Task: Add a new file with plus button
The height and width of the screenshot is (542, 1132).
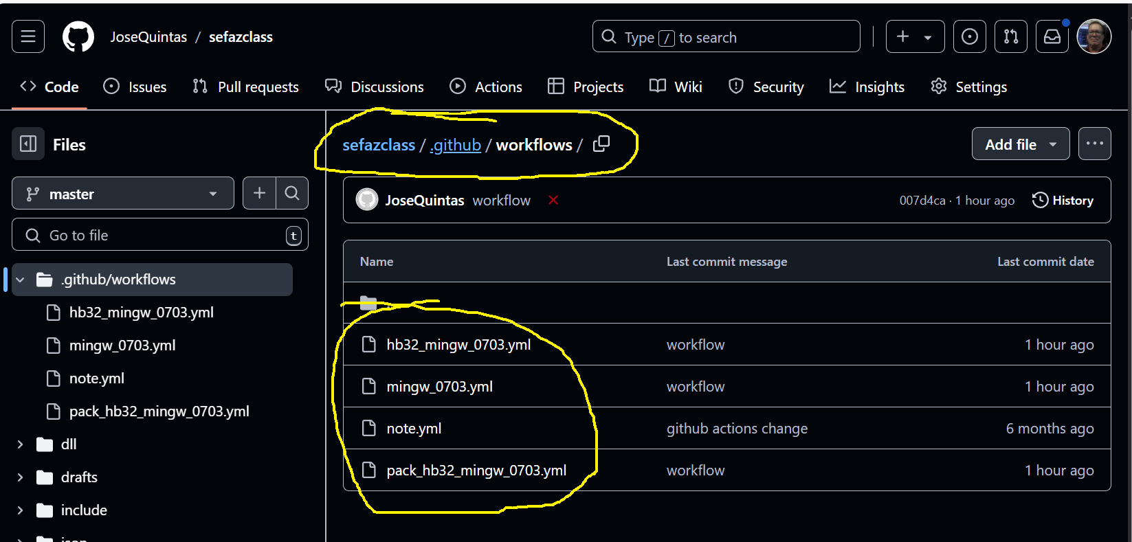Action: (x=259, y=194)
